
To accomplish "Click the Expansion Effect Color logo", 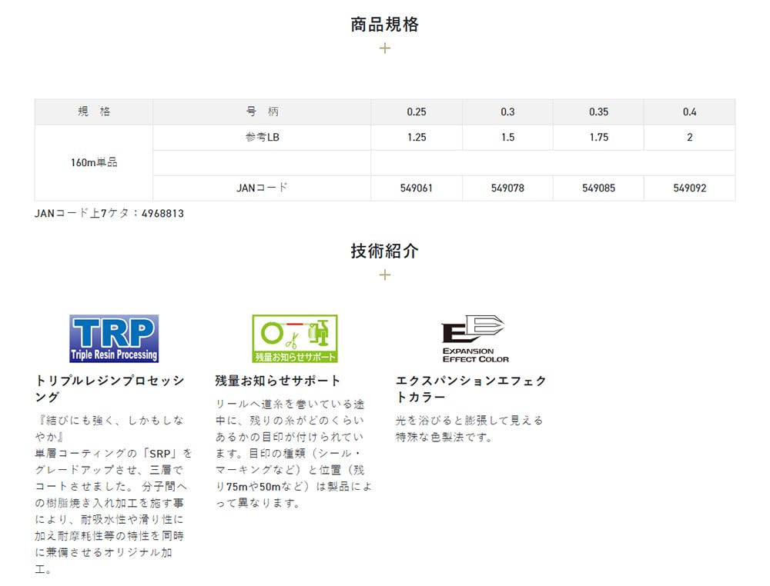I will 474,338.
